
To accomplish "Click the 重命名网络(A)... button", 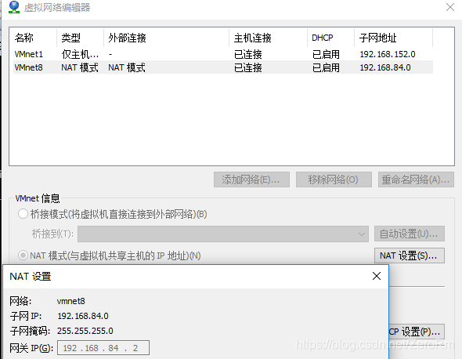I will 416,179.
